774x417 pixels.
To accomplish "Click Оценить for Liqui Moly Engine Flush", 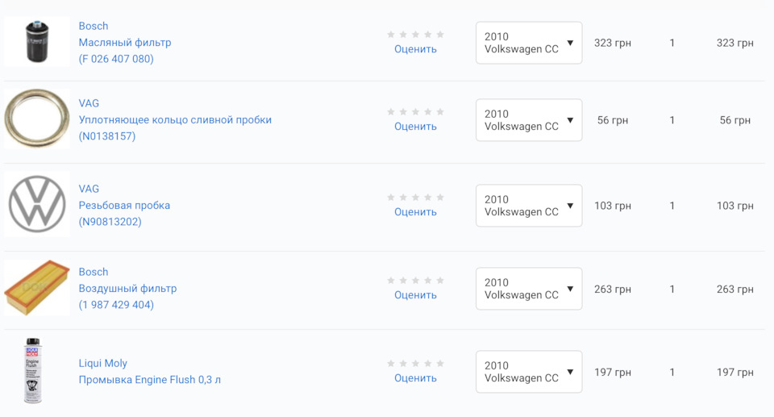I will 415,377.
